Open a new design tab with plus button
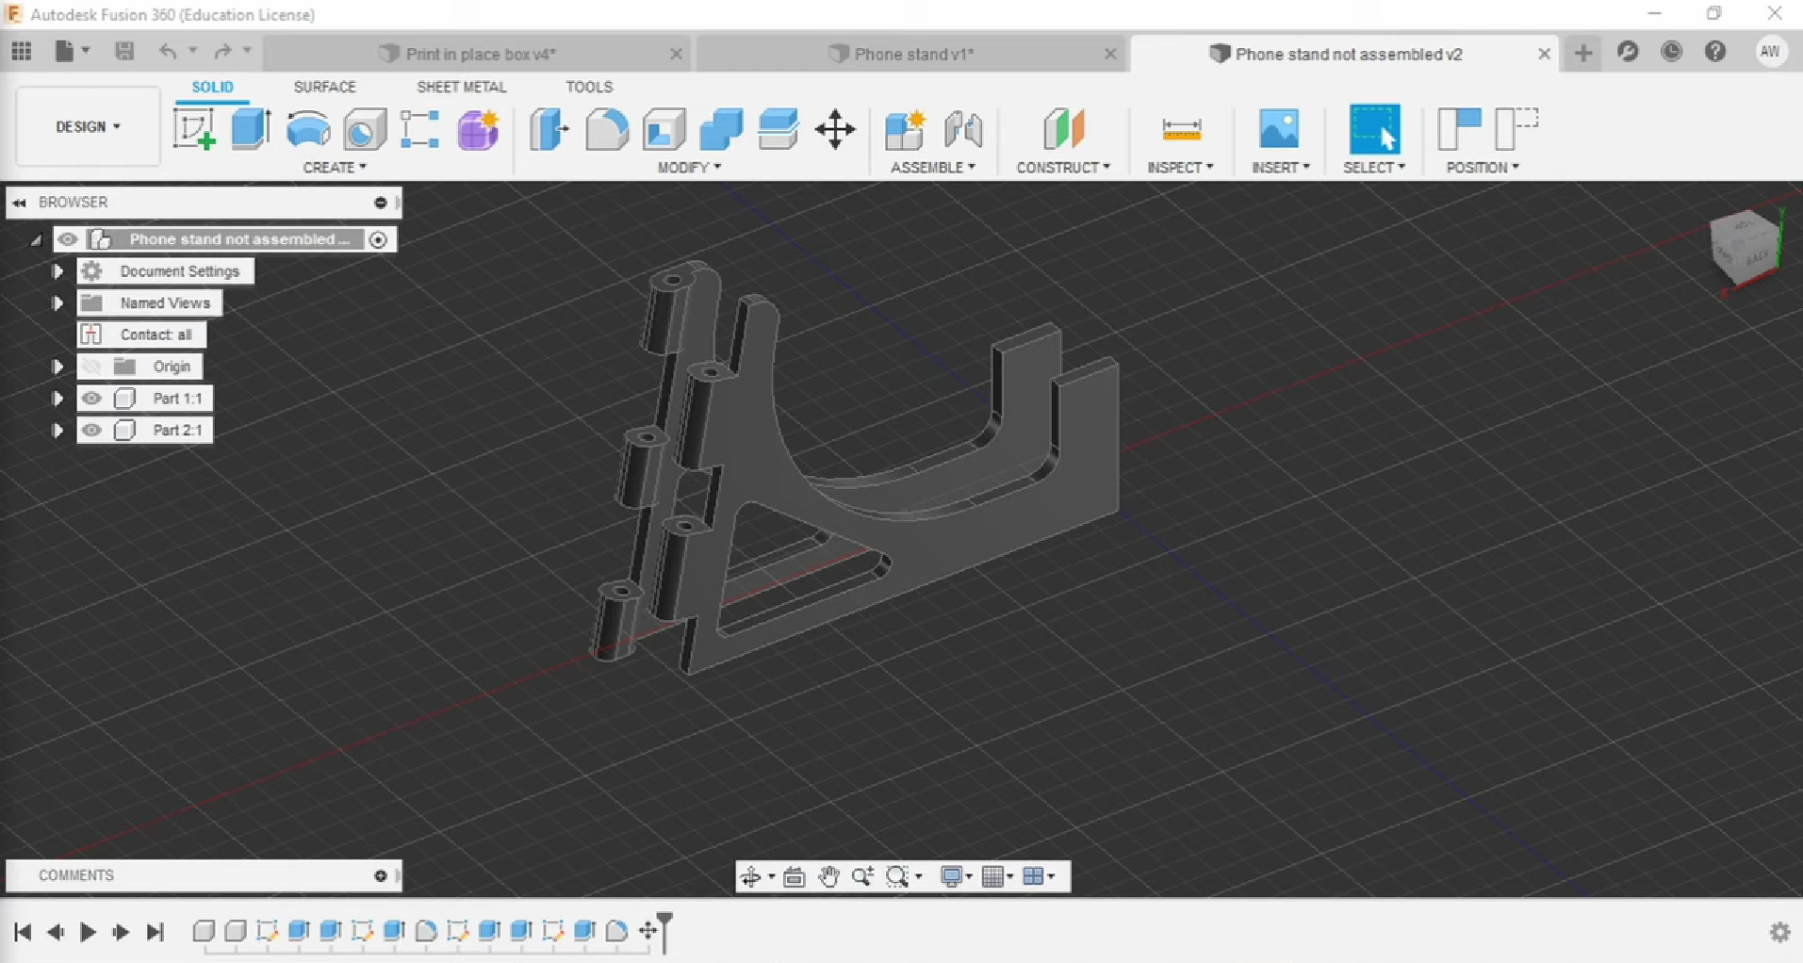The width and height of the screenshot is (1803, 963). point(1582,53)
